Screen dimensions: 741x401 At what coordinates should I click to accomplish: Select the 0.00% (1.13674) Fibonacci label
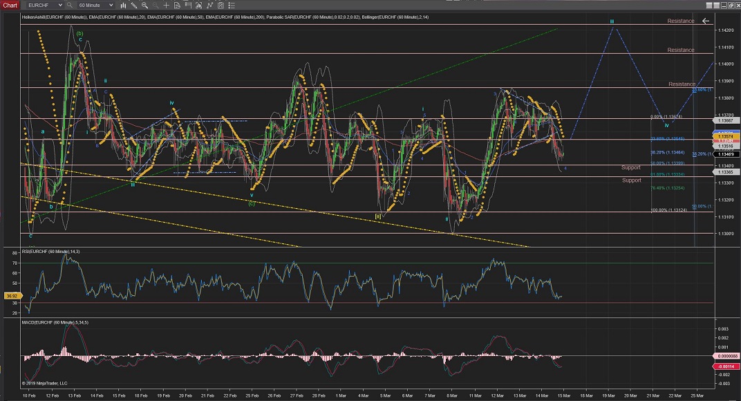[666, 117]
